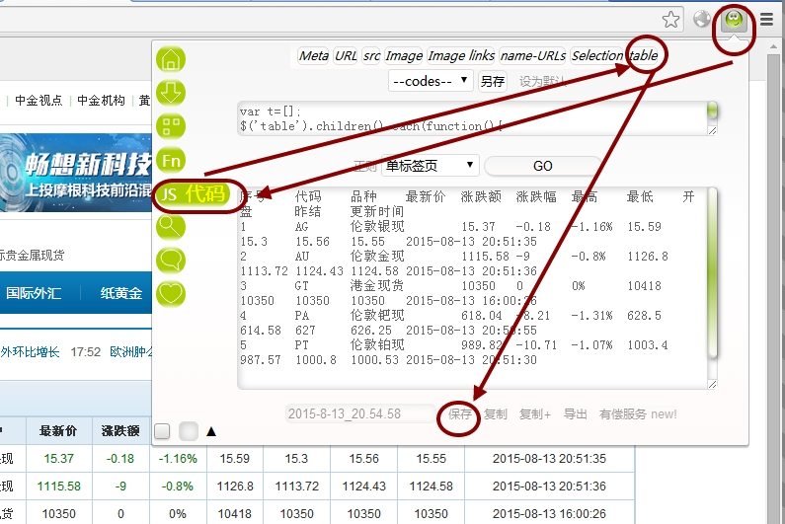Select the URL preset
The image size is (785, 524).
coord(346,55)
